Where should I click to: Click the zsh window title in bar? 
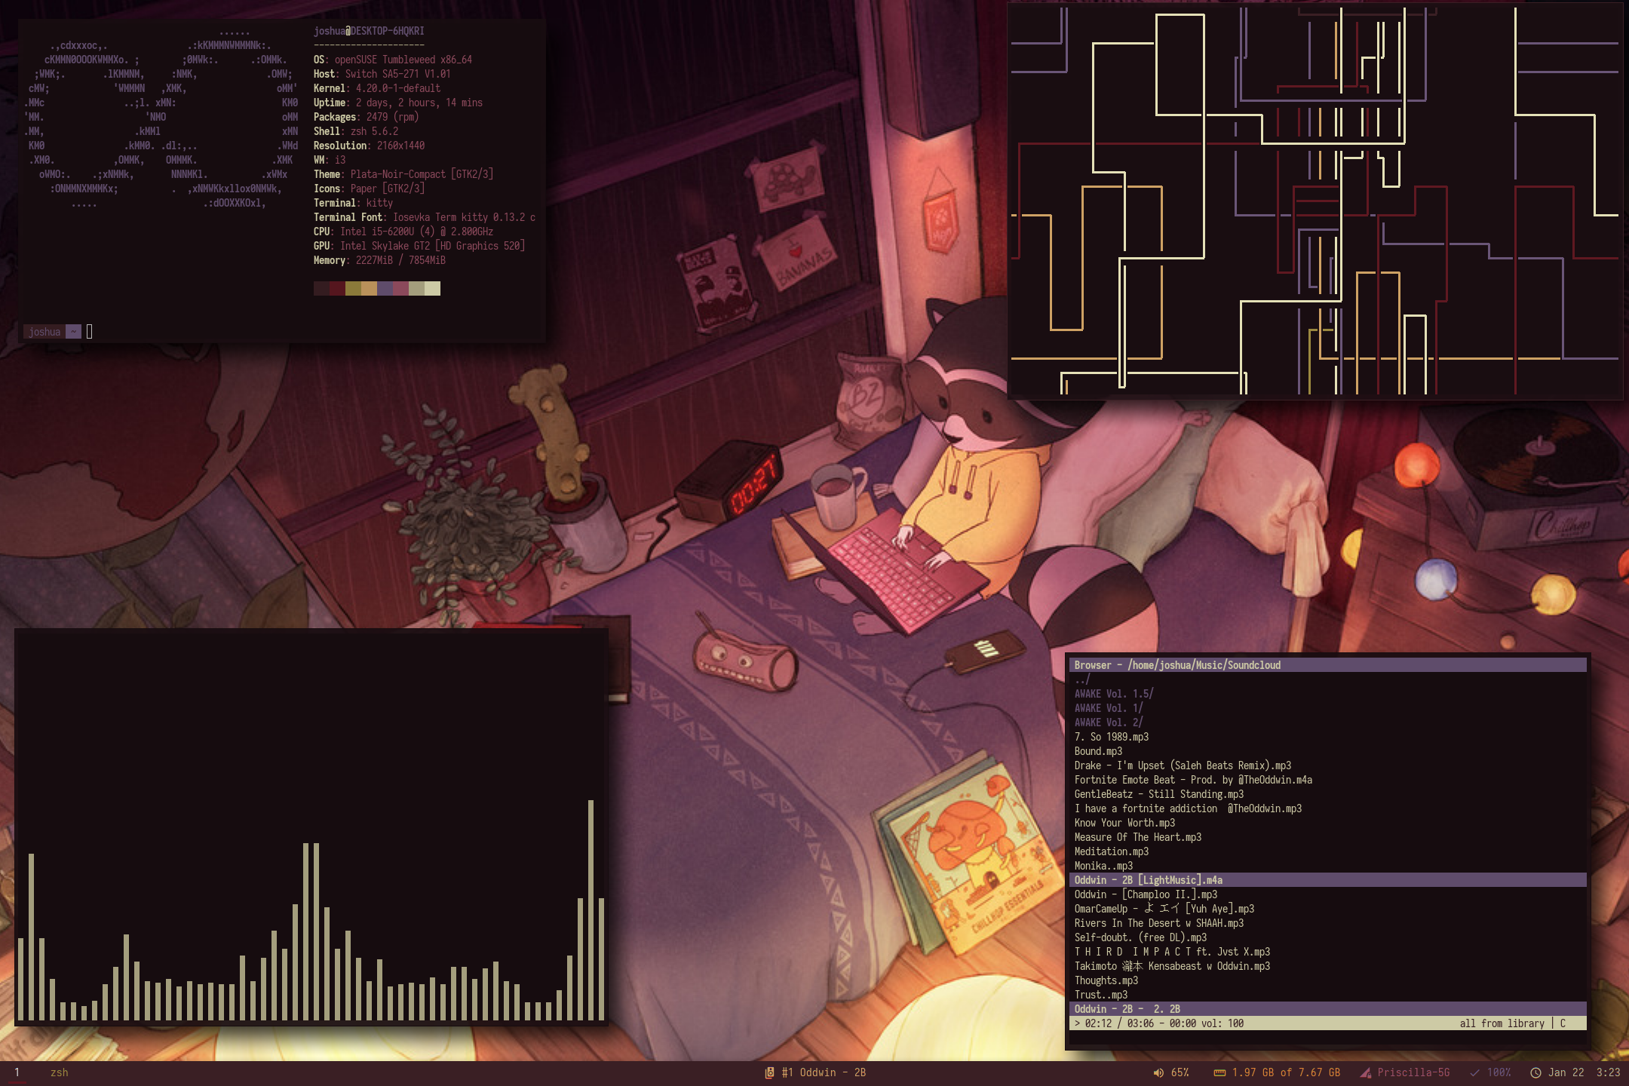point(59,1072)
